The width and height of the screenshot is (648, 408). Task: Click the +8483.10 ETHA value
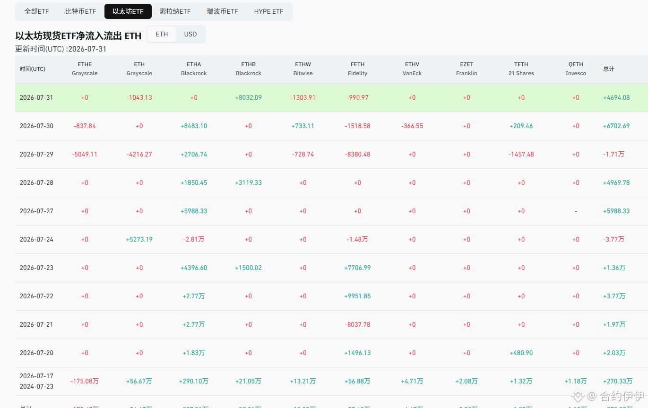click(194, 126)
